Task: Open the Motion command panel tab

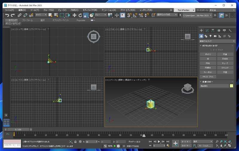Action: pos(219,30)
